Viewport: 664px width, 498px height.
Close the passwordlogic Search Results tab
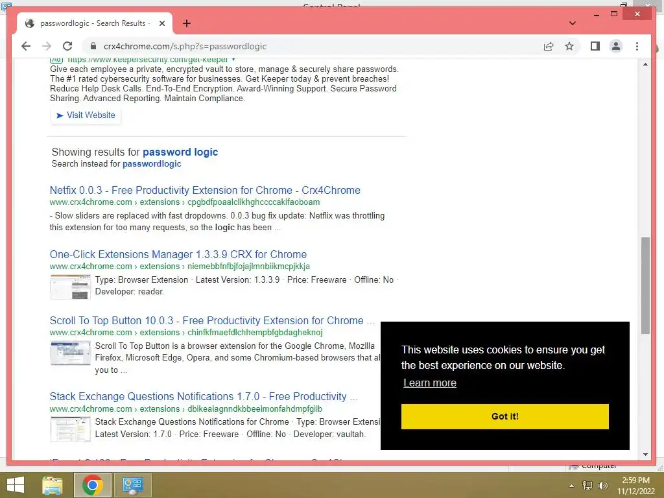pyautogui.click(x=161, y=23)
